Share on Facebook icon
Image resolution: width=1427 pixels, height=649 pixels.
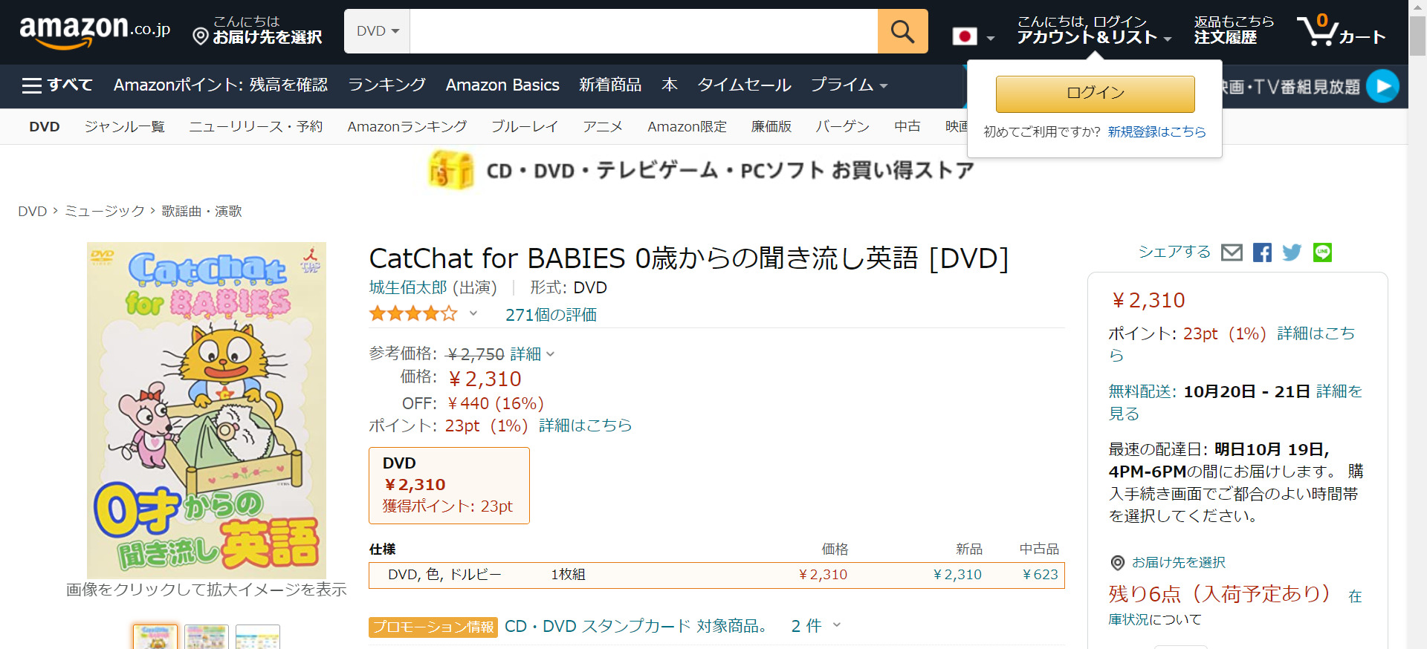coord(1262,252)
